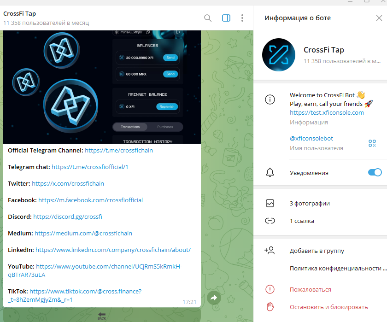
Task: Click the shared link chain icon
Action: [270, 221]
